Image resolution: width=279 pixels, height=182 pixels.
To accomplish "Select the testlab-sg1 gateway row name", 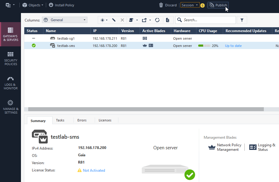I will coord(66,38).
